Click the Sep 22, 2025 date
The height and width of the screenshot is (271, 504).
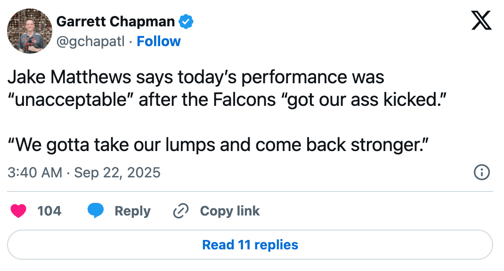117,173
